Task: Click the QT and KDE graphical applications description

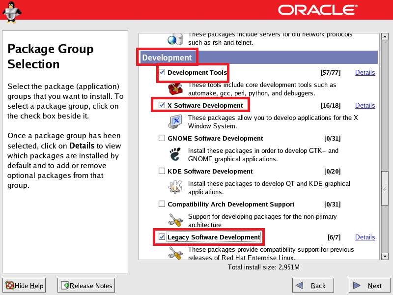Action: coord(269,188)
